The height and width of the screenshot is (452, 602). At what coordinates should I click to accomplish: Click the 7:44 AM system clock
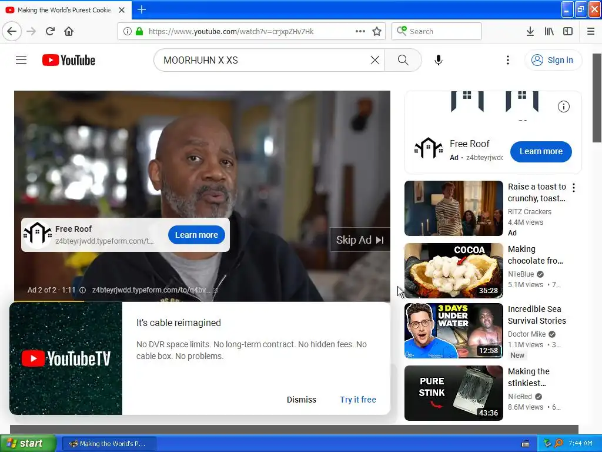[580, 444]
